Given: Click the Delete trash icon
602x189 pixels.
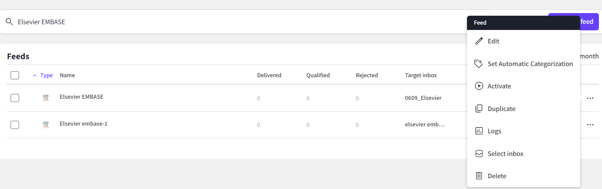Looking at the screenshot, I should coord(479,176).
